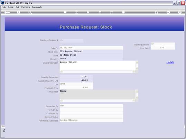186x139 pixels.
Task: Click the magnifier search icon
Action: coord(30,12)
